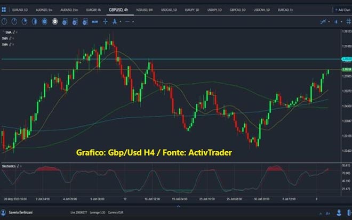Close the Stochastics indicator panel
Image resolution: width=352 pixels, height=220 pixels.
point(21,166)
